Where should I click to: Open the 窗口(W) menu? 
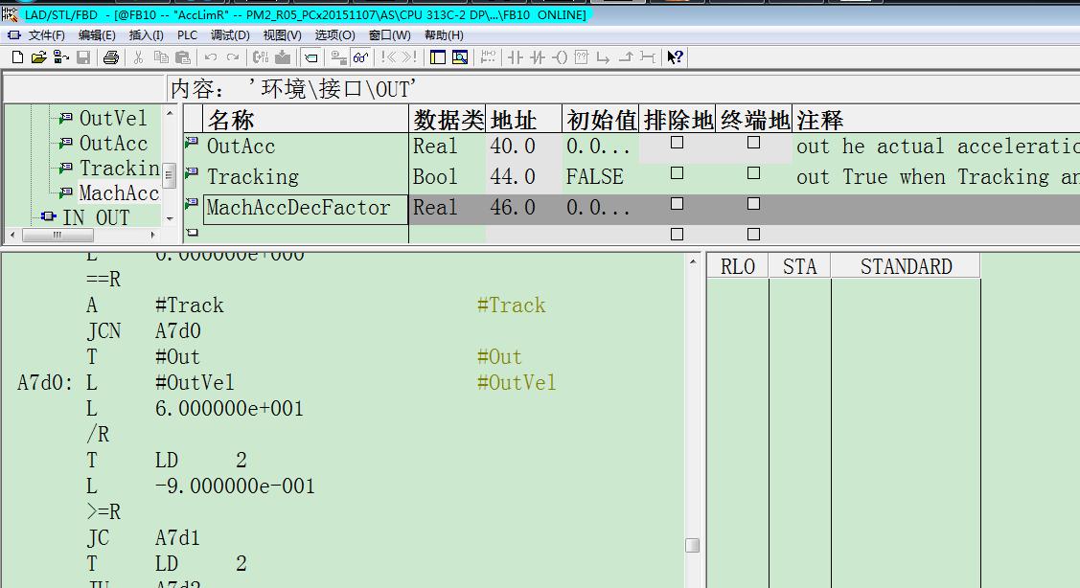[x=389, y=35]
